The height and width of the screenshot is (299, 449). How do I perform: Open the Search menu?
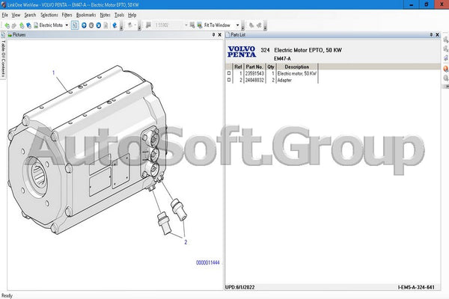coord(30,15)
